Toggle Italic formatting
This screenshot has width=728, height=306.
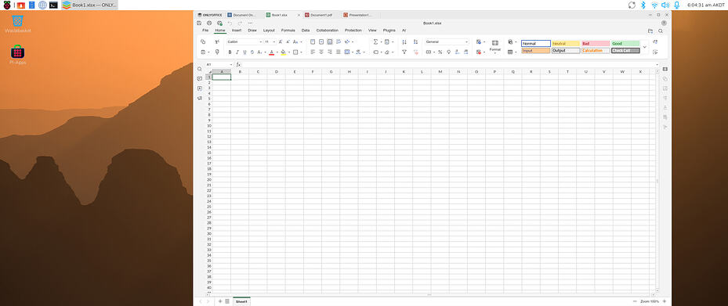[x=237, y=52]
